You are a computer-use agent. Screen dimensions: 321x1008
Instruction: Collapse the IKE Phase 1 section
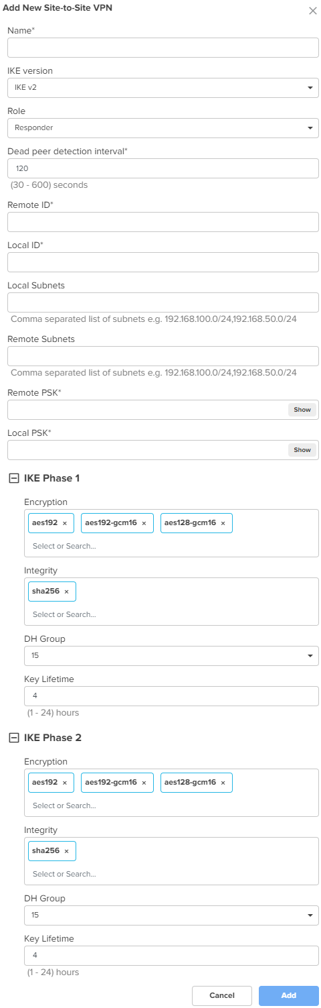coord(13,478)
